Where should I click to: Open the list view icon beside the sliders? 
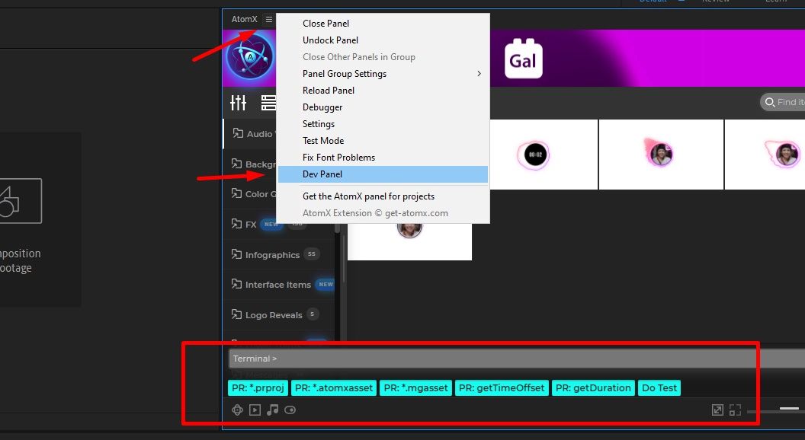point(269,102)
